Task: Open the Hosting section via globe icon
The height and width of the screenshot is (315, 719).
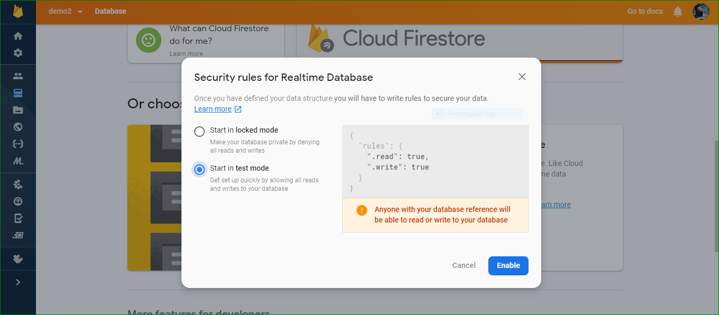Action: 18,127
